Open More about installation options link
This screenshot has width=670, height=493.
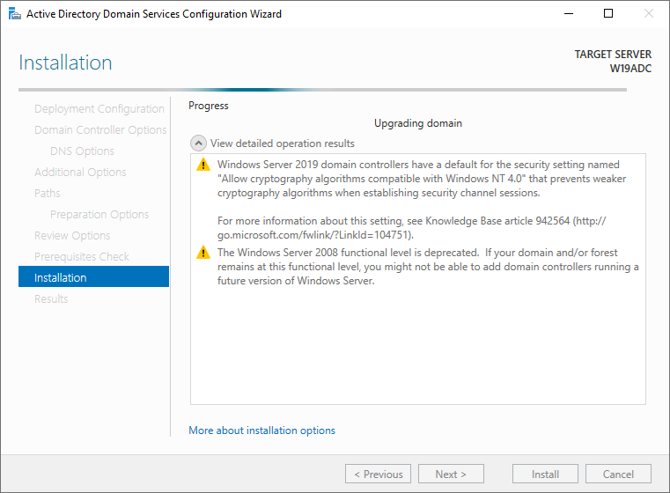click(262, 430)
